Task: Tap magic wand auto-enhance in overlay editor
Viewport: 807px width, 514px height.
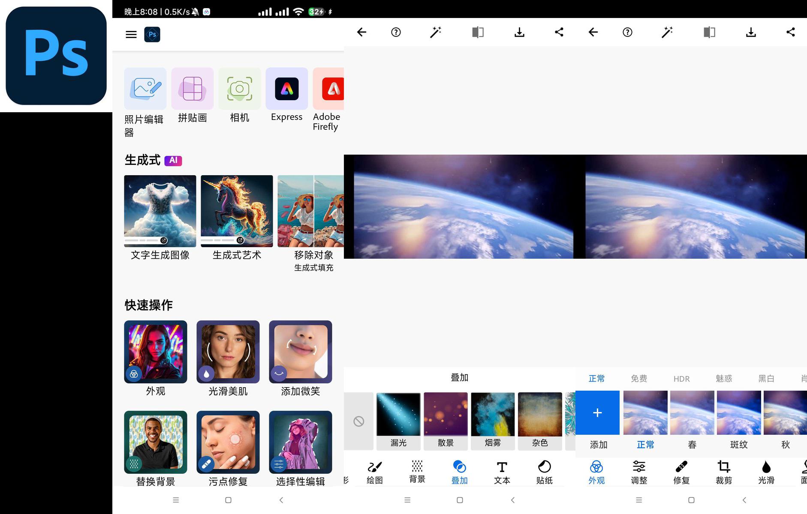Action: (436, 32)
